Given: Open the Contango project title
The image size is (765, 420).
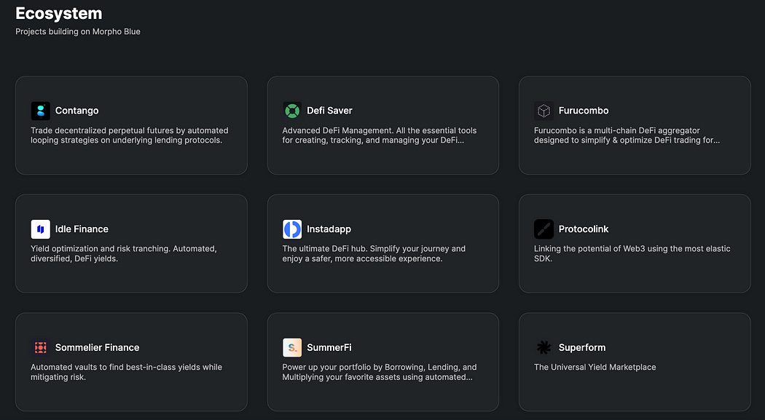Looking at the screenshot, I should pos(76,111).
